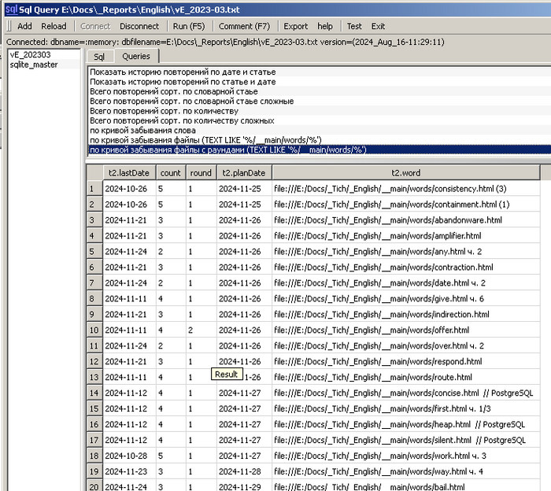Open the help menu item
The image size is (551, 491).
[x=325, y=26]
